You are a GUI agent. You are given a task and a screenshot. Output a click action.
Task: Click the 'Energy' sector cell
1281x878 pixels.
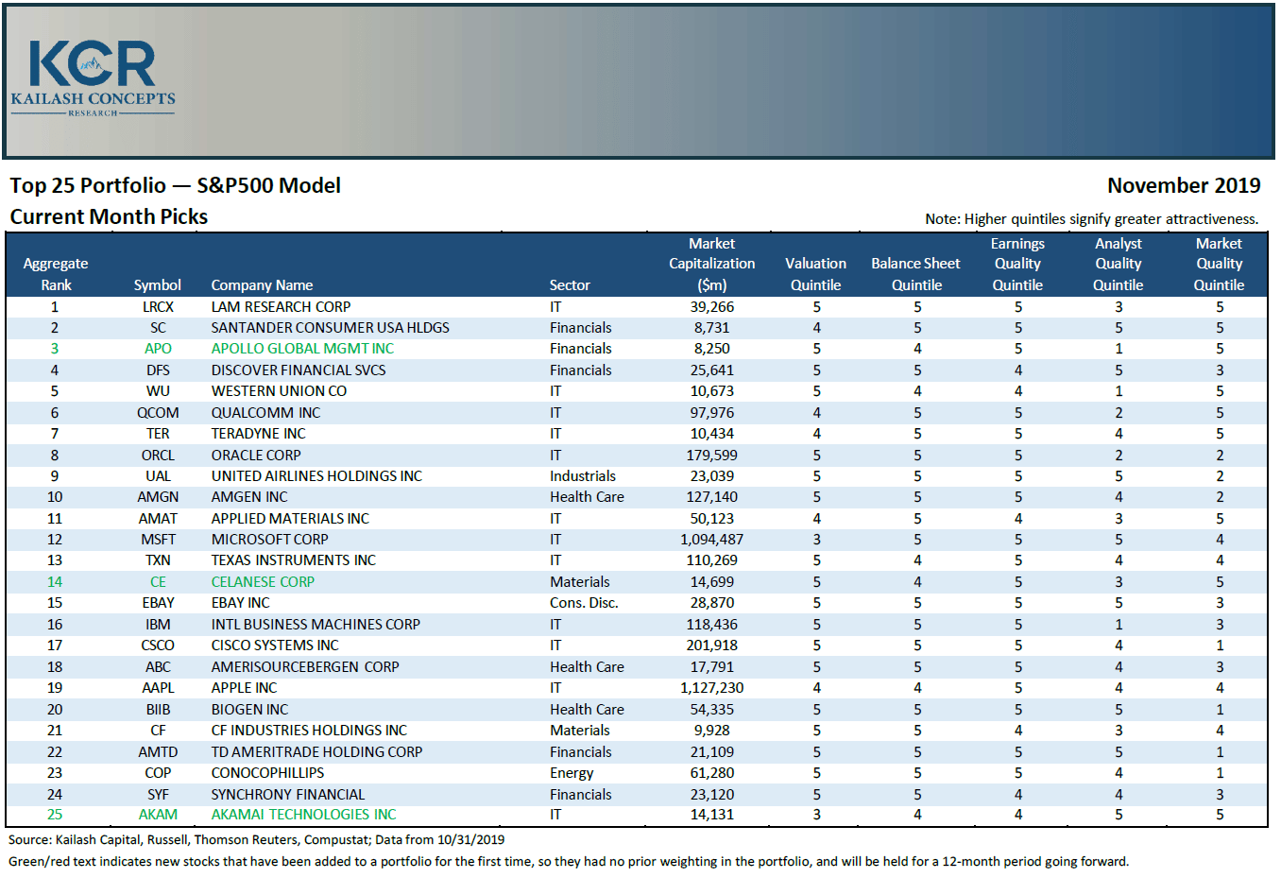572,773
